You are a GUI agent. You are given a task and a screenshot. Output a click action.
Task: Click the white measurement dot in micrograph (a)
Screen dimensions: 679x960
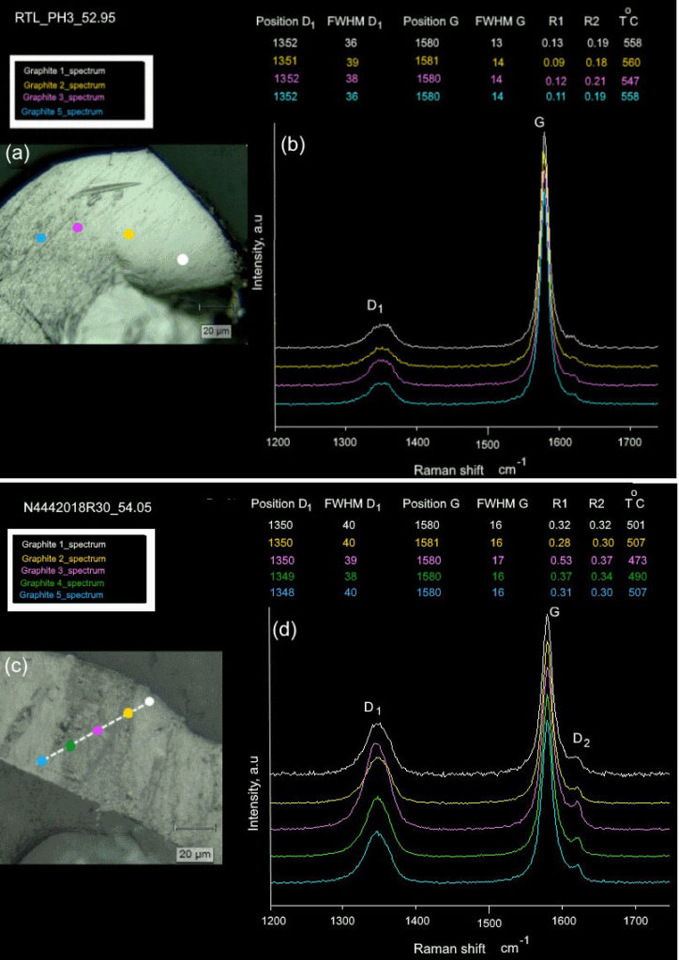tap(182, 259)
